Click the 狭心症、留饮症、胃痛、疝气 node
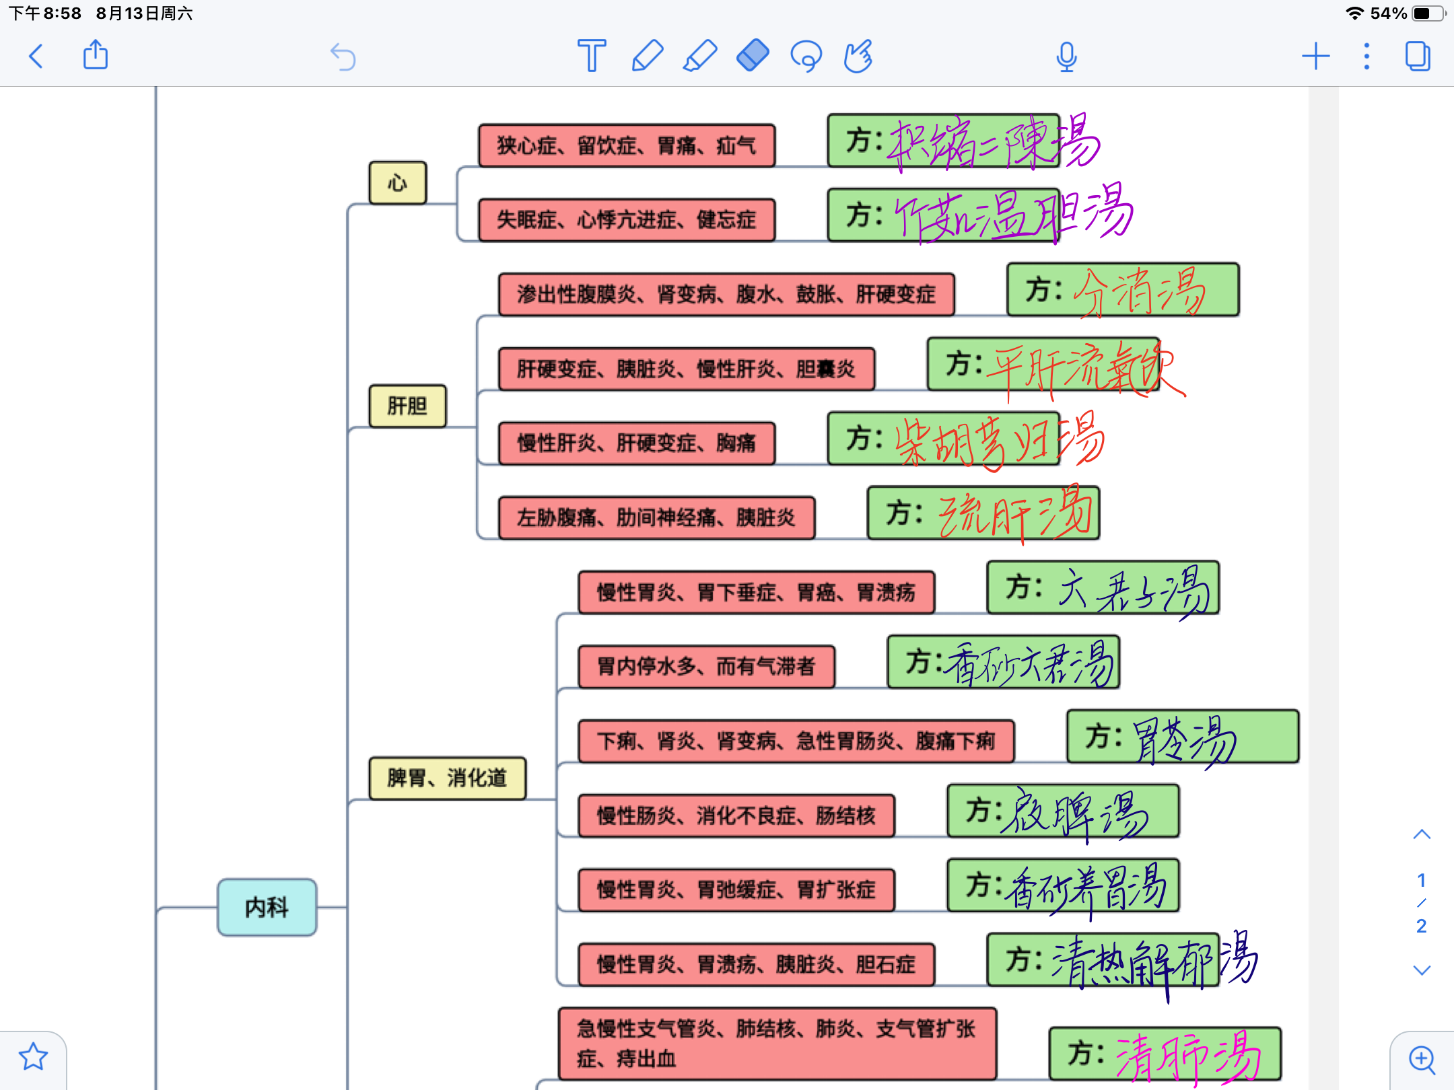 tap(626, 145)
